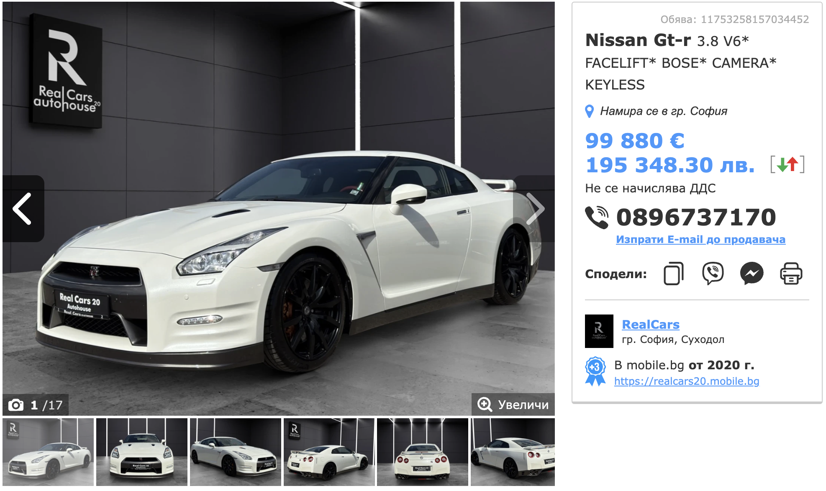The height and width of the screenshot is (491, 826).
Task: Advance to next photo with right arrow
Action: click(x=534, y=208)
